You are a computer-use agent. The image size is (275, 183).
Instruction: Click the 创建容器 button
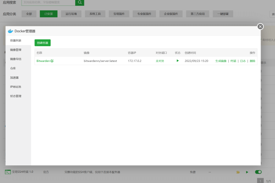(x=43, y=43)
